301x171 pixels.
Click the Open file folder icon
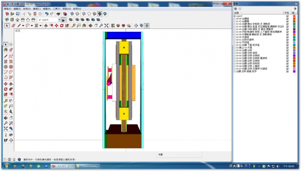(13, 14)
